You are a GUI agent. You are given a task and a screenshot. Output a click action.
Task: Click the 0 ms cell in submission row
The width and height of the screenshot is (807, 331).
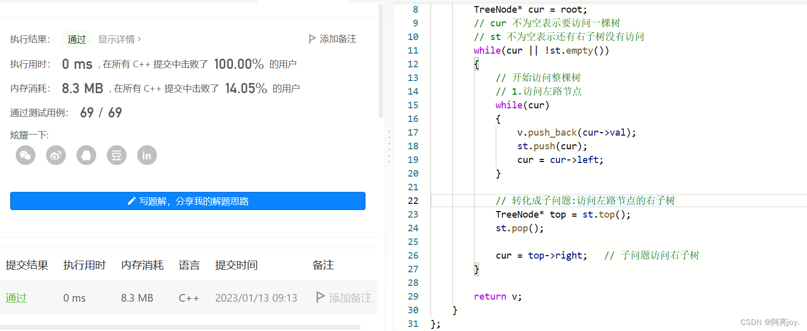pyautogui.click(x=74, y=298)
